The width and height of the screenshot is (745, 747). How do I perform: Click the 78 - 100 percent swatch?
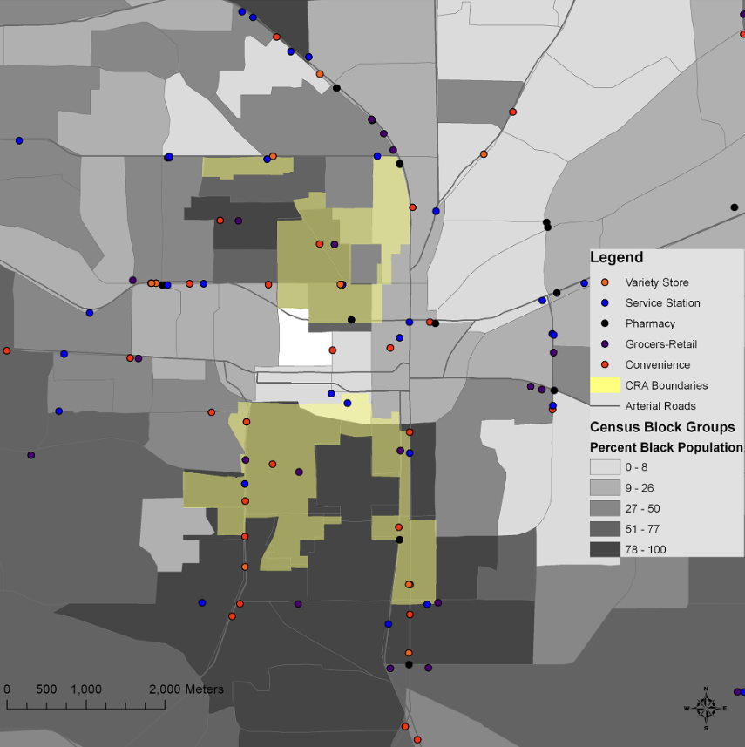pos(605,549)
